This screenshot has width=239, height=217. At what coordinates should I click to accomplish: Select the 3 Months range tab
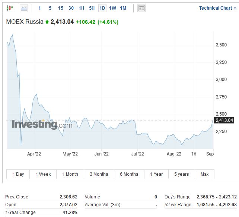click(x=99, y=174)
